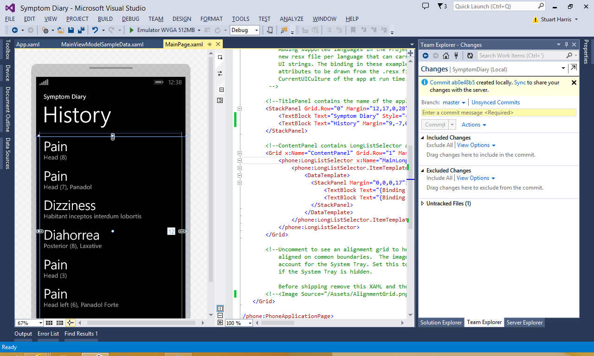Open the master branch dropdown
Viewport: 594px width, 356px height.
[x=454, y=102]
